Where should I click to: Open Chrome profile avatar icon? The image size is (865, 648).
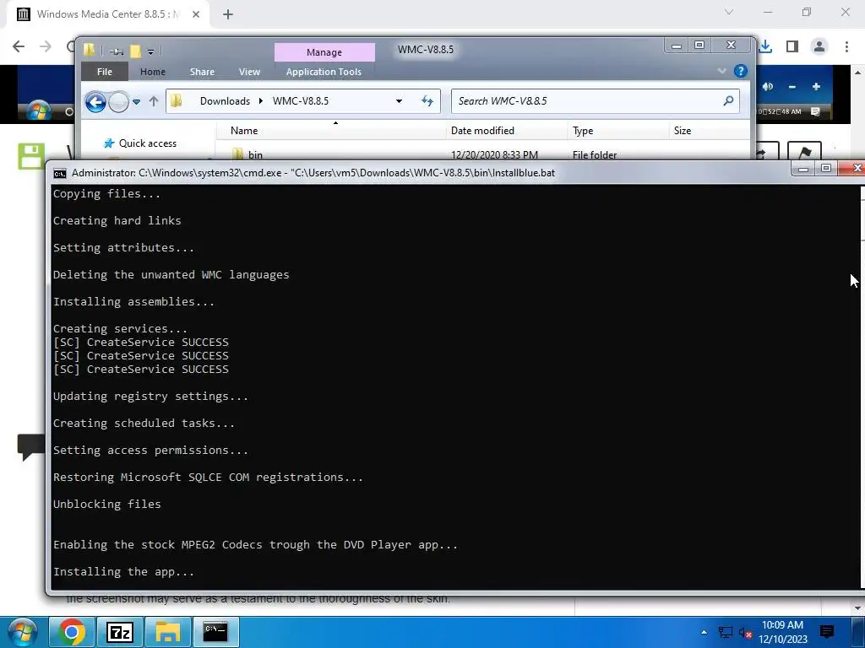pos(819,47)
